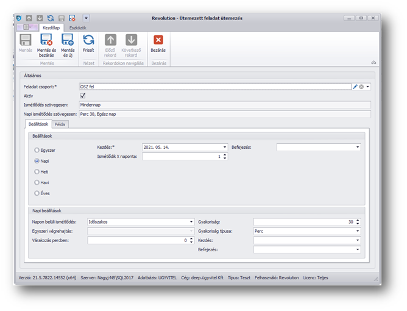Increase the Gyakoriság value with up arrow
This screenshot has width=407, height=311.
[358, 220]
